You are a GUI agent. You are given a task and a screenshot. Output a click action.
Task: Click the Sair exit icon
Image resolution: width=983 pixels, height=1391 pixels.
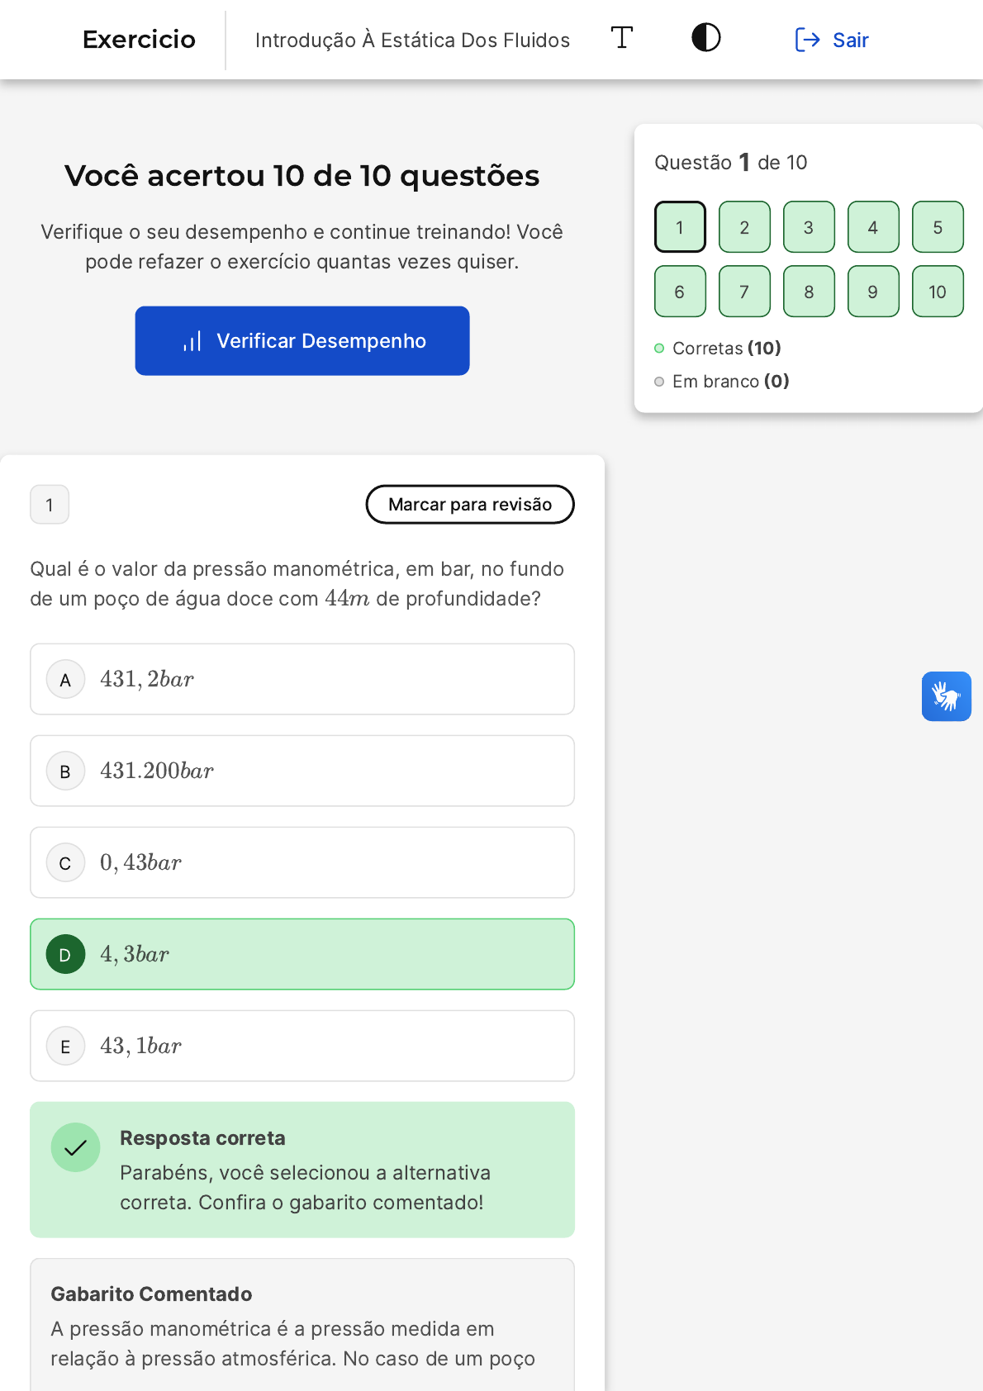tap(807, 40)
